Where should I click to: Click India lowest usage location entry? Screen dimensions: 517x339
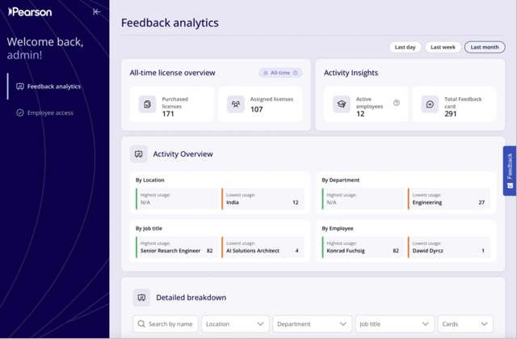(263, 199)
